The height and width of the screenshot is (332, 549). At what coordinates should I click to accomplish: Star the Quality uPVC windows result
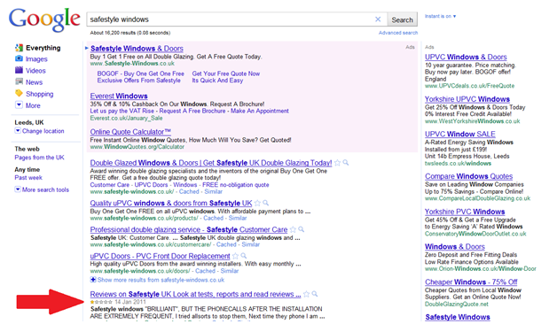(x=257, y=203)
